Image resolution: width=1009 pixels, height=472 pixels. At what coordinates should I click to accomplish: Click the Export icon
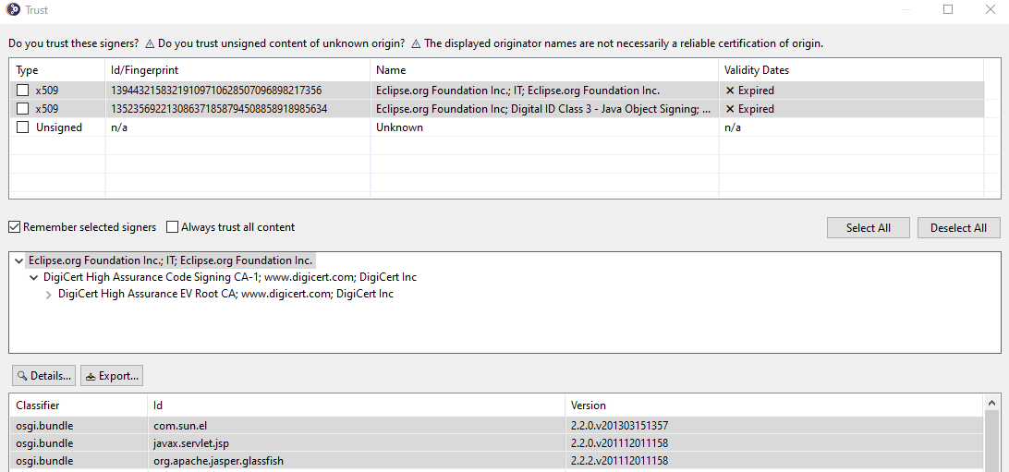click(90, 376)
